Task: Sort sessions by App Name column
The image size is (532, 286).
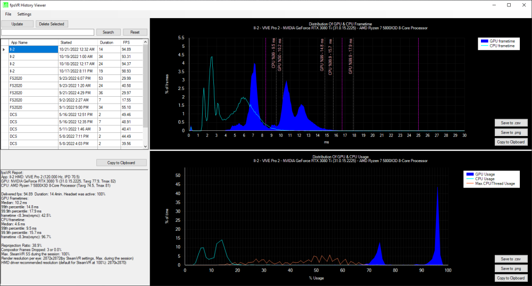Action: coord(33,42)
